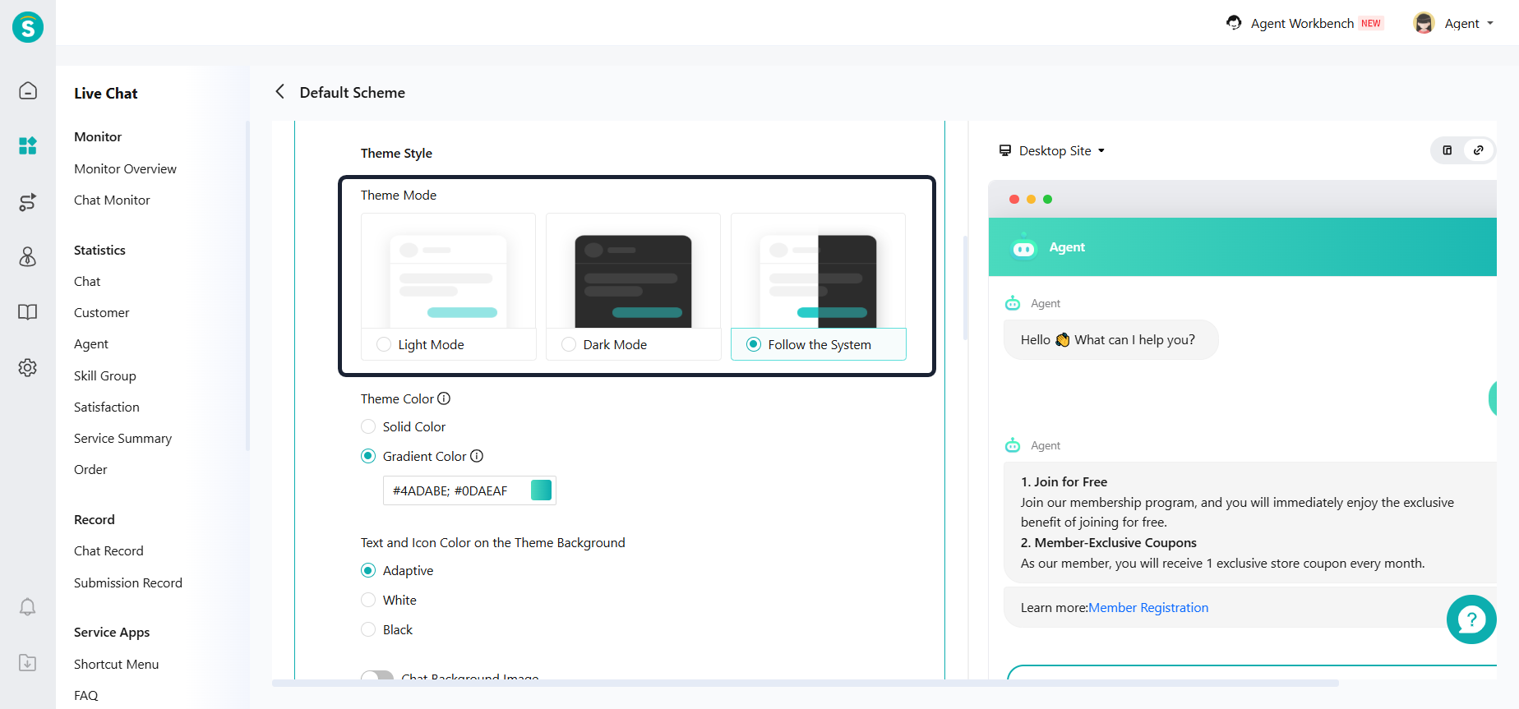Expand the Desktop Site dropdown
Screen dimensions: 1519x709
point(1052,150)
